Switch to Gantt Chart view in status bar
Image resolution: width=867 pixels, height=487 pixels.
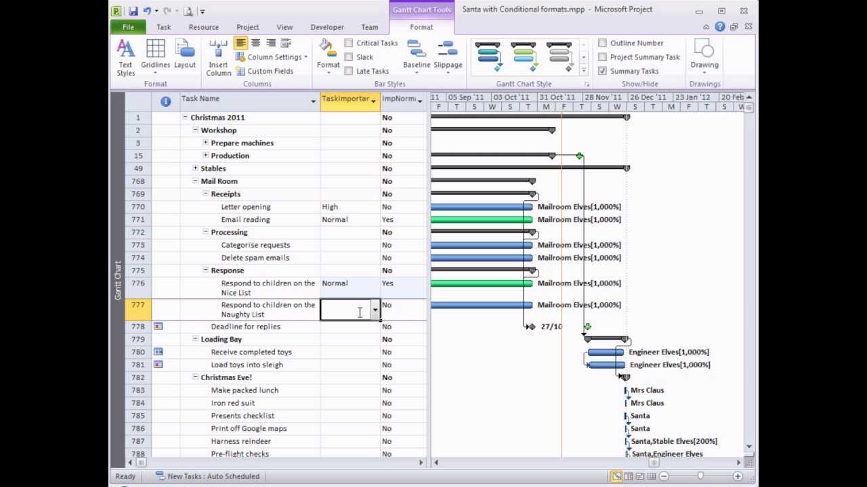point(616,476)
